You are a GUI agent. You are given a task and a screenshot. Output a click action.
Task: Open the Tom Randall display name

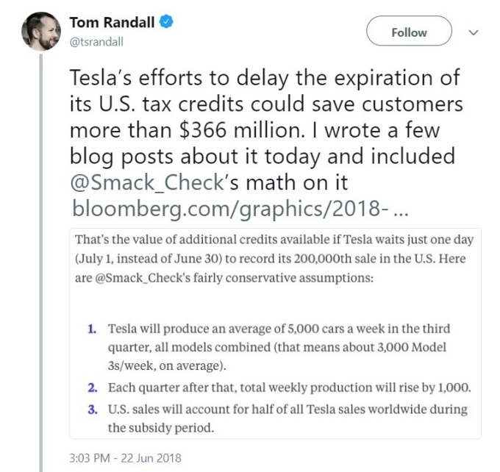[x=112, y=22]
